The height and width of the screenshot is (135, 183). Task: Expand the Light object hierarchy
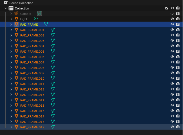tap(11, 19)
